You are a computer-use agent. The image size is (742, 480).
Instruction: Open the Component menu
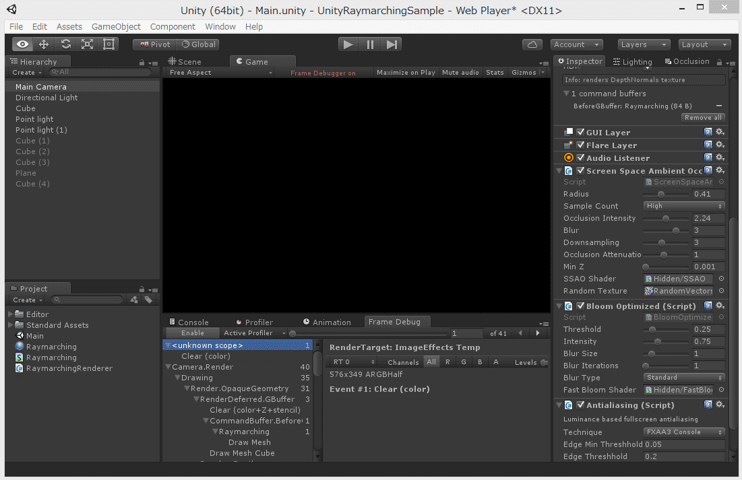pos(173,26)
